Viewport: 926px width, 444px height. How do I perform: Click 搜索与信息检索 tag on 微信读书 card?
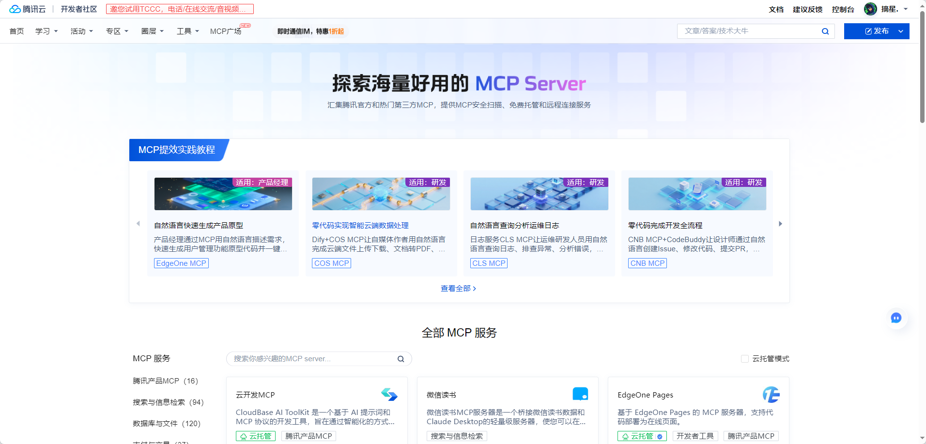pos(457,436)
